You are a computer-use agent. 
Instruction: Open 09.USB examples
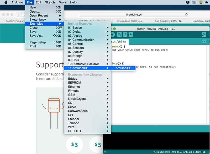coord(87,60)
